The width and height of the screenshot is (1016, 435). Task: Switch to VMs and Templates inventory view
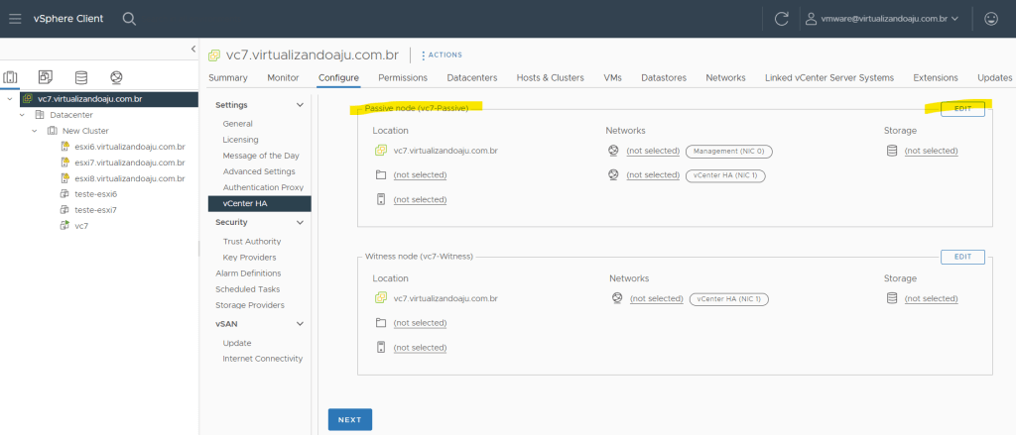pos(46,77)
